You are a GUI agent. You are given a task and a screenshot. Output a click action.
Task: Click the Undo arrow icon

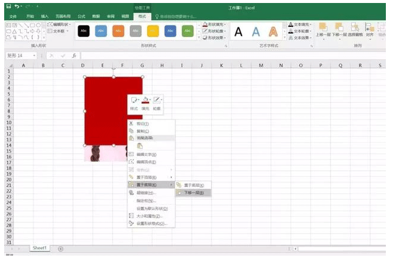pos(17,7)
